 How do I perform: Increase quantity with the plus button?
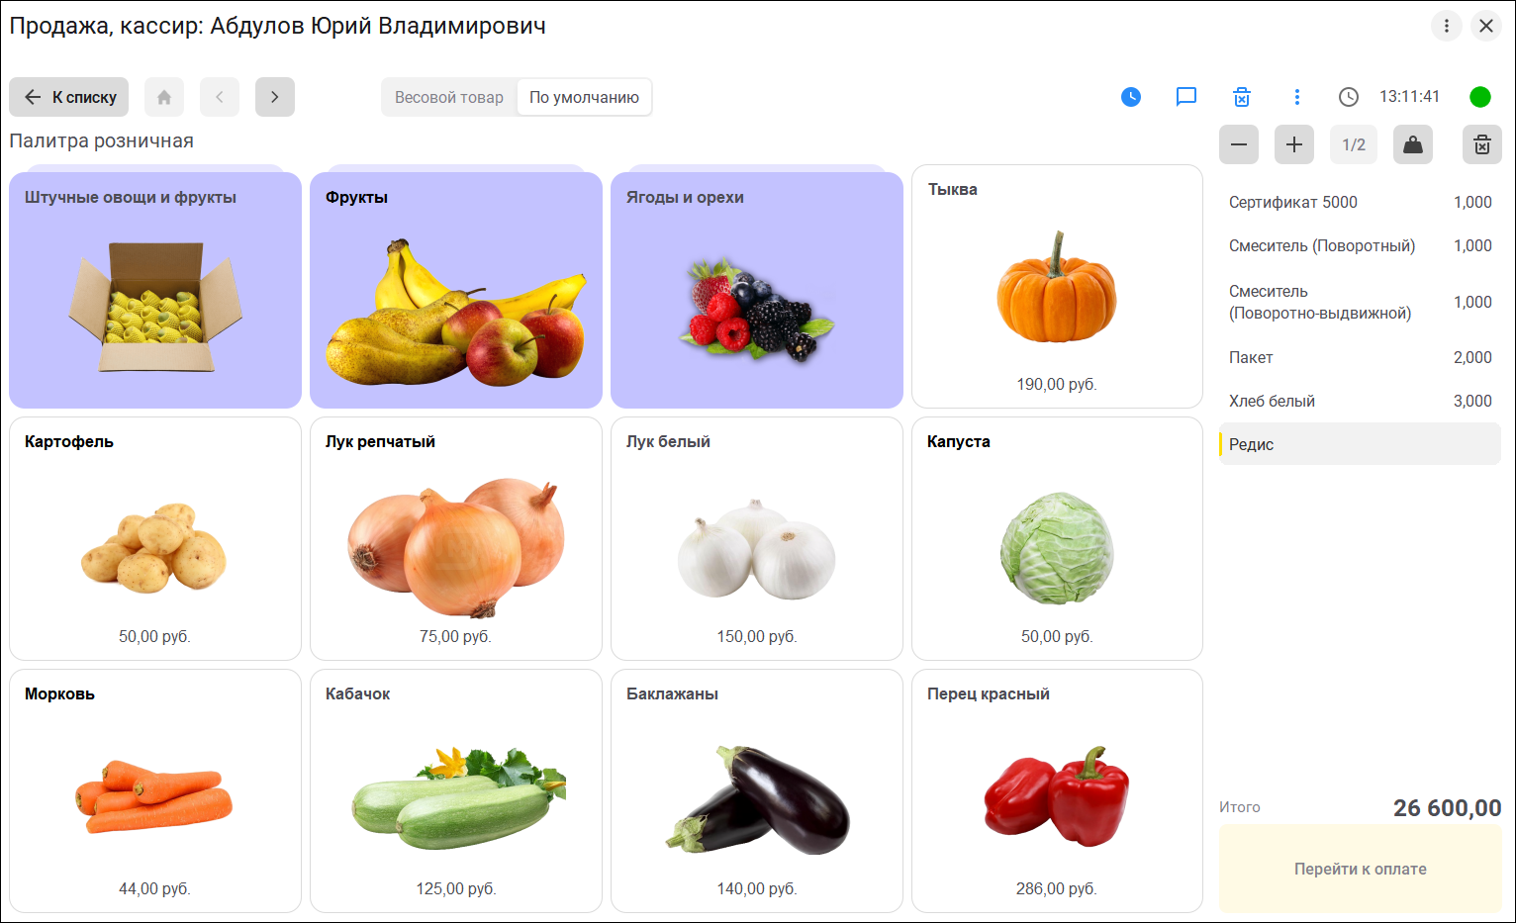click(x=1294, y=144)
